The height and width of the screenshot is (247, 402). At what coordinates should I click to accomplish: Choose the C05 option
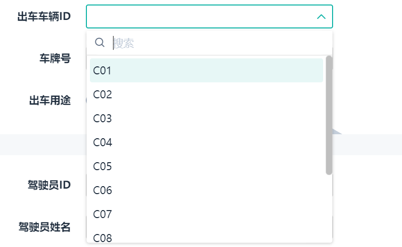[206, 166]
